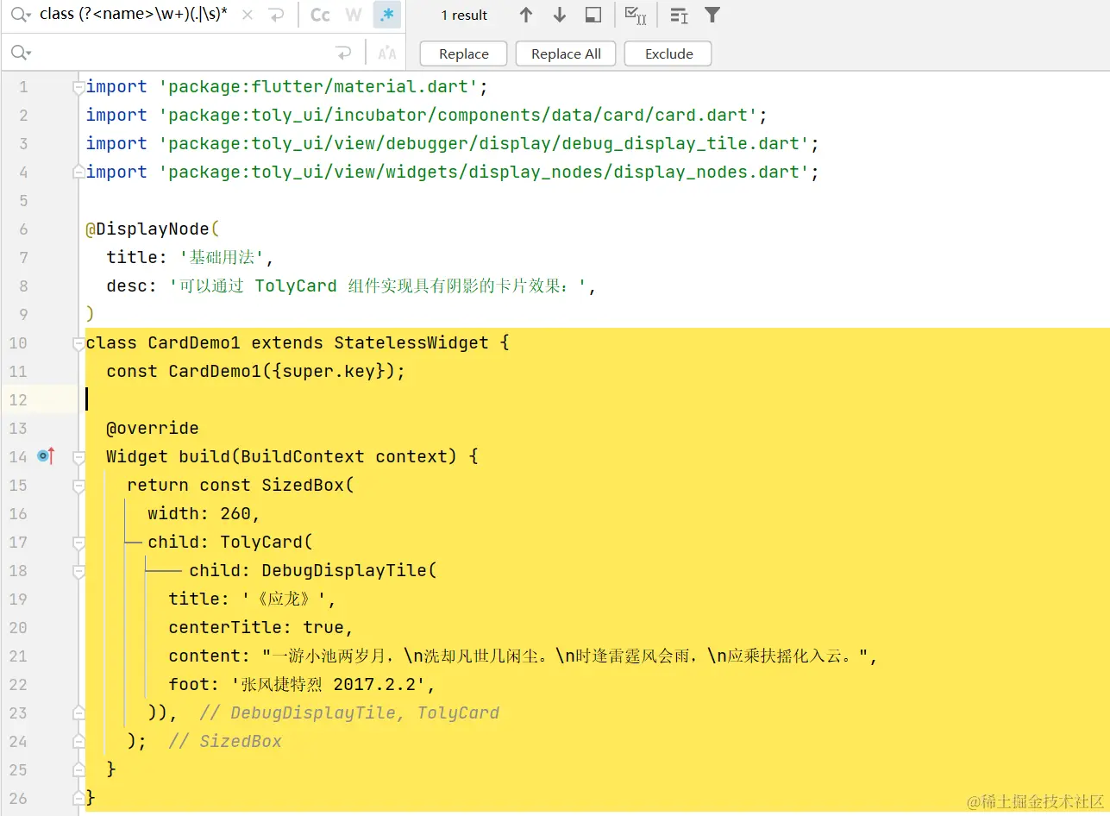
Task: Collapse the CardDemo1 class on line 10
Action: click(x=78, y=343)
